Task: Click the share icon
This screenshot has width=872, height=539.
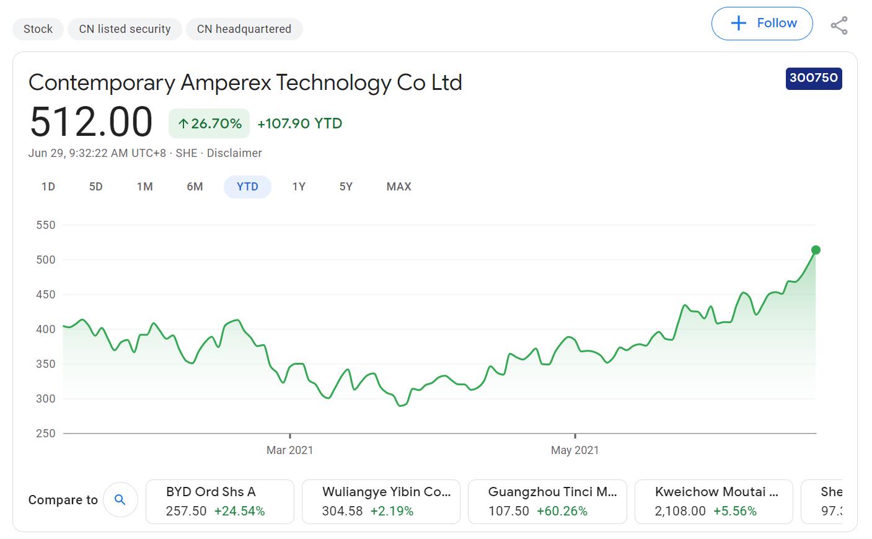Action: coord(839,25)
